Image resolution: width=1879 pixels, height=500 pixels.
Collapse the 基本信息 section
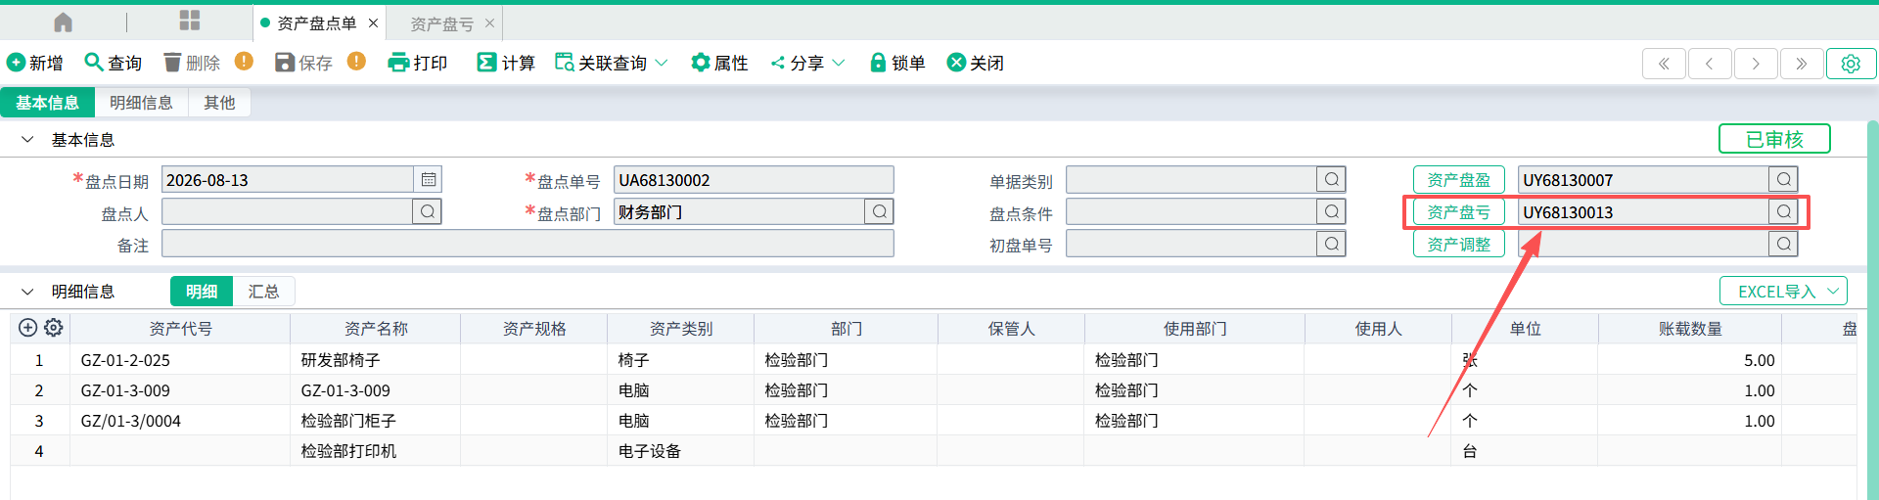pyautogui.click(x=27, y=140)
